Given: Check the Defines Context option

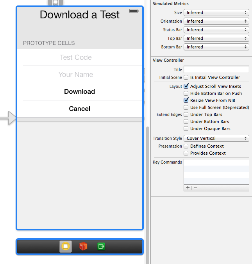Looking at the screenshot, I should (x=186, y=146).
